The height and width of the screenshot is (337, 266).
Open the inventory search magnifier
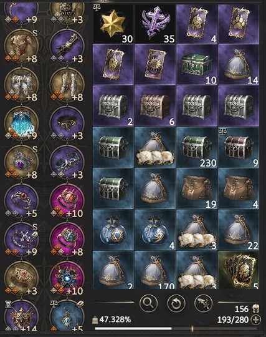click(148, 303)
